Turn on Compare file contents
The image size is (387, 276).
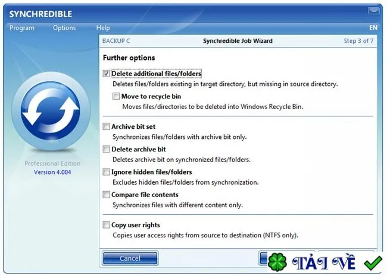click(x=106, y=195)
